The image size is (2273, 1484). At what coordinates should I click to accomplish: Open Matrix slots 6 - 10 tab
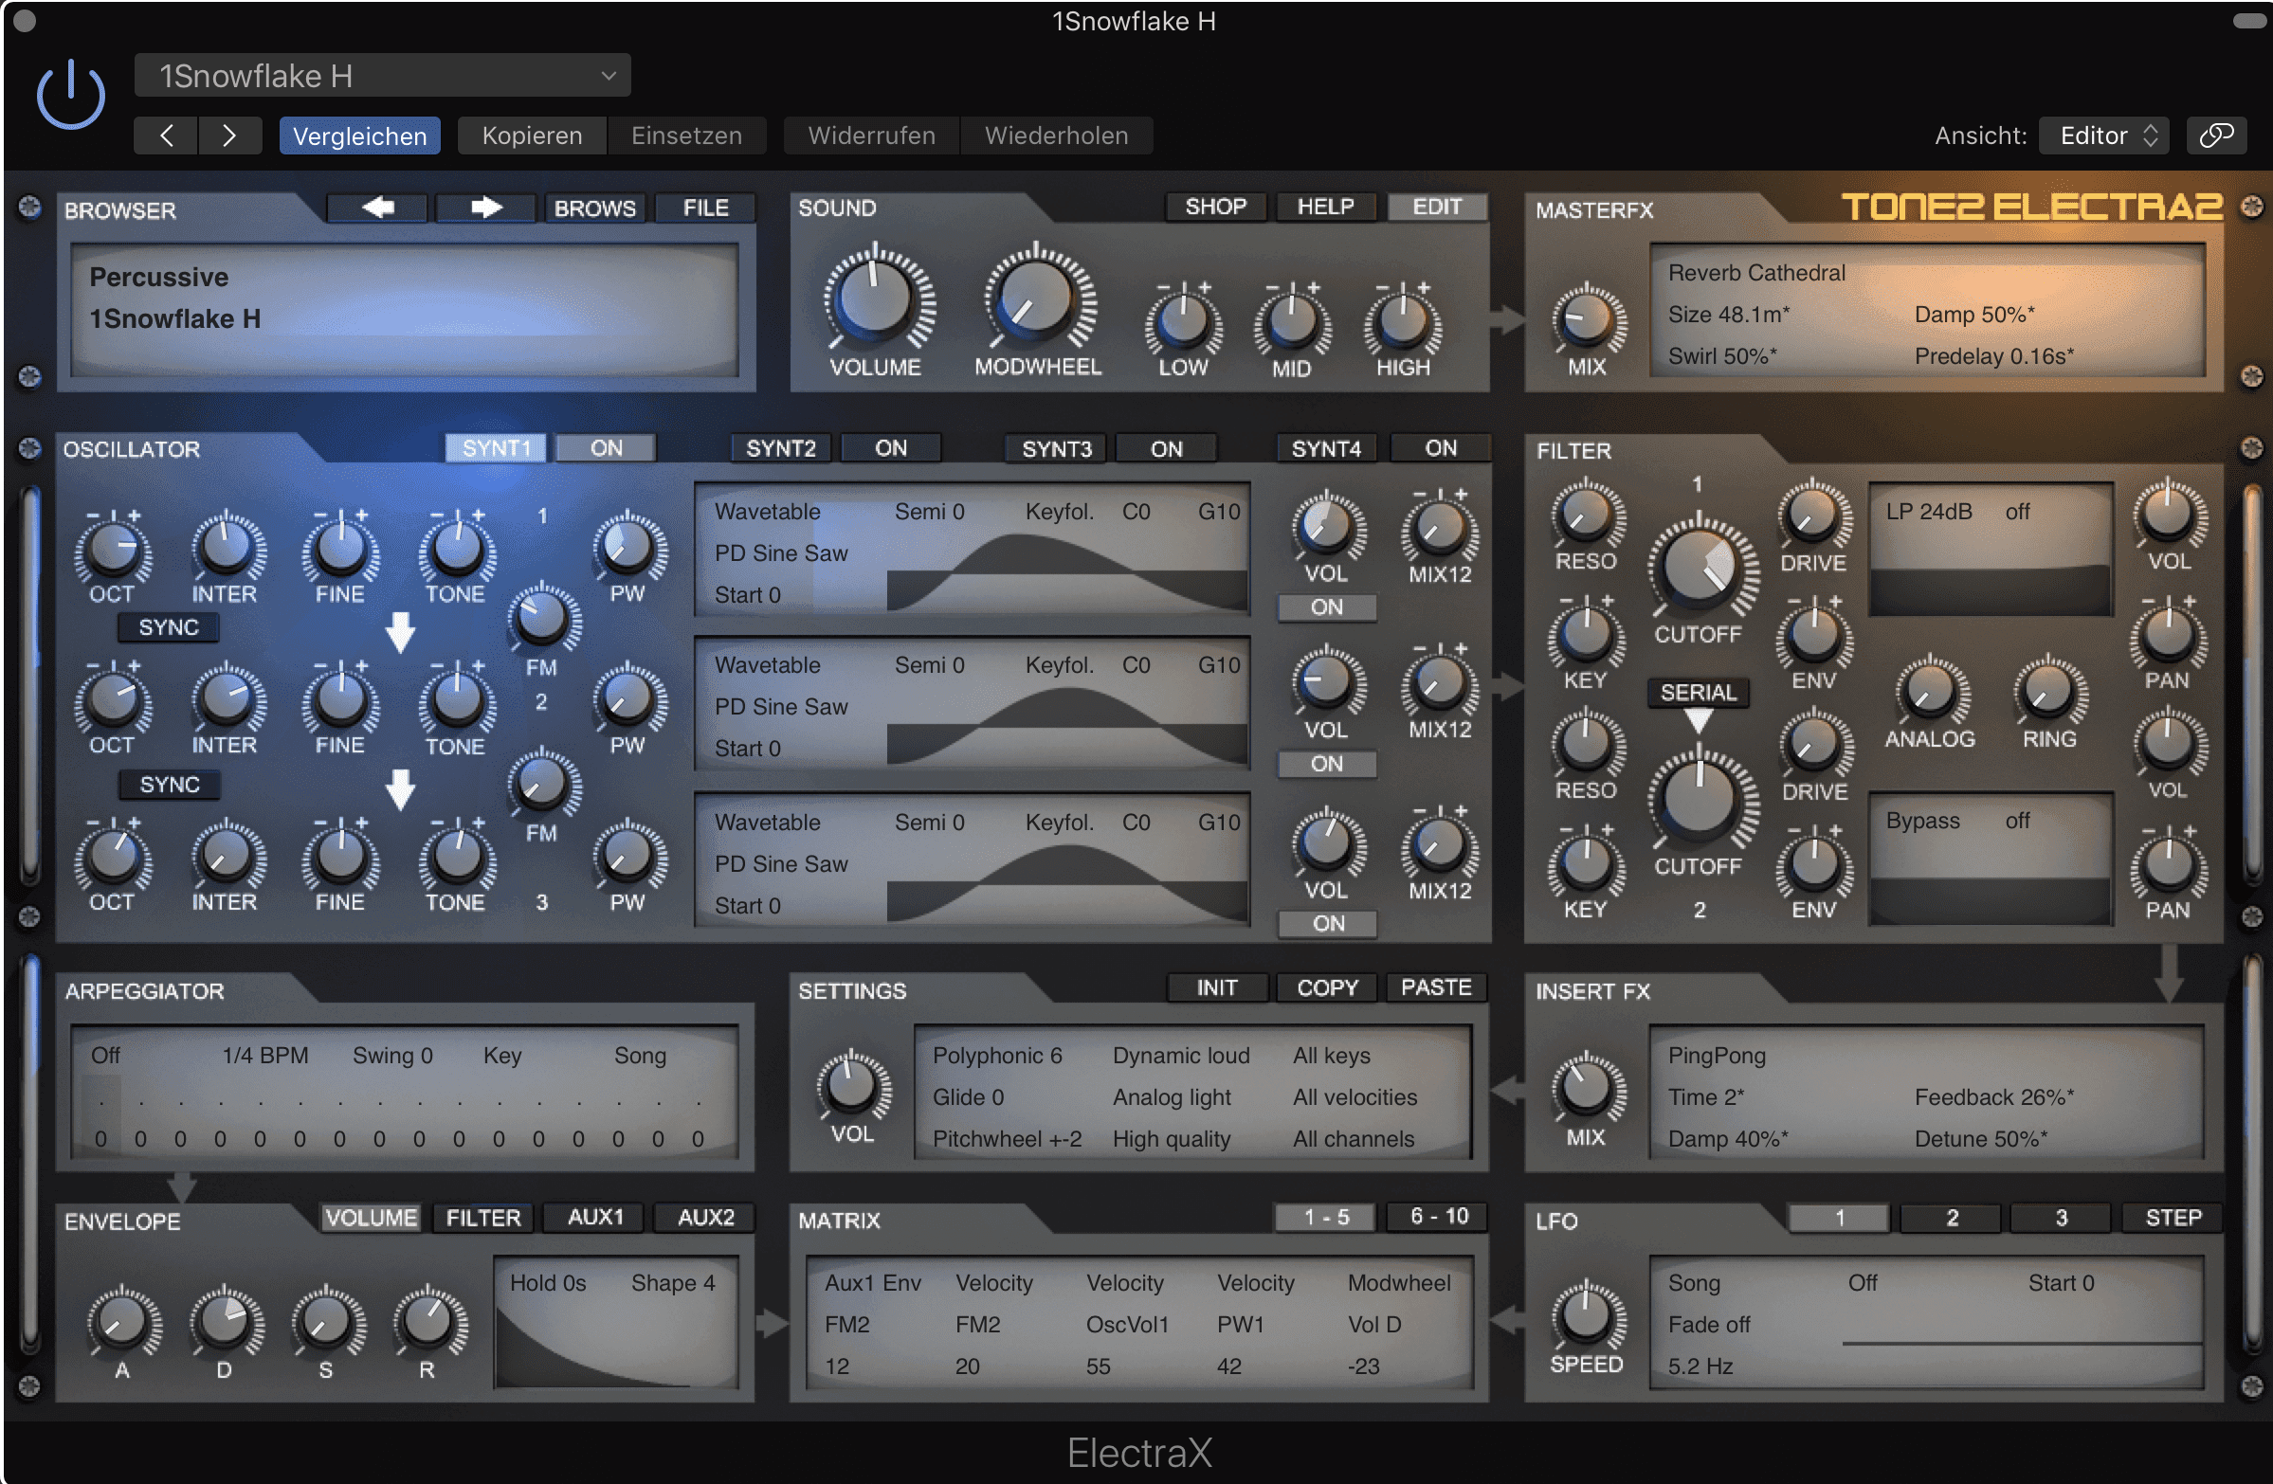1438,1217
